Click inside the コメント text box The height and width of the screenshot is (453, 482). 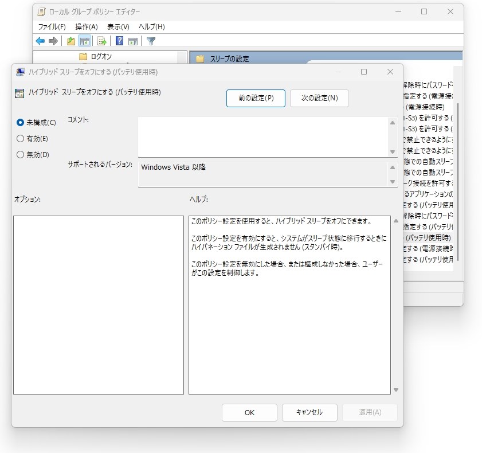pyautogui.click(x=263, y=137)
